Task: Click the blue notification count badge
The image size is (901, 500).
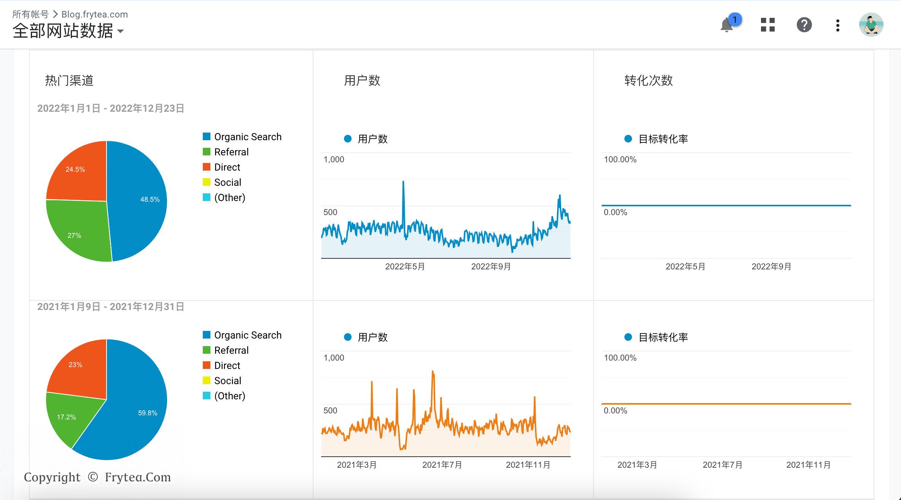Action: (735, 19)
